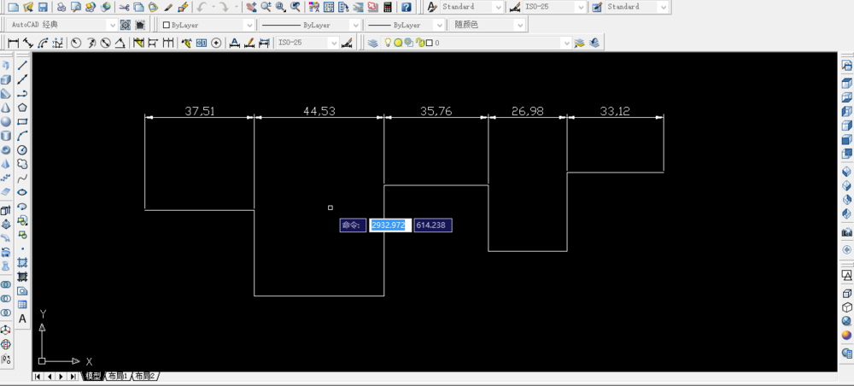Open the Plot print icon
This screenshot has height=386, width=854.
click(x=61, y=7)
